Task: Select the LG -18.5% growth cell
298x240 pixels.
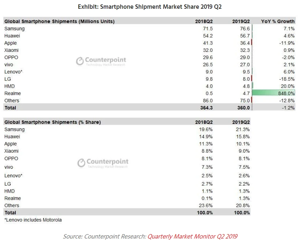Action: pos(286,79)
